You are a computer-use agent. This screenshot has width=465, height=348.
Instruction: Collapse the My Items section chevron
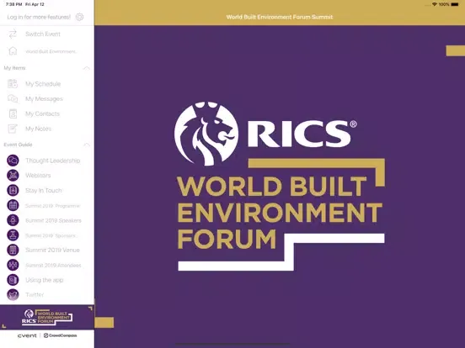click(x=86, y=68)
